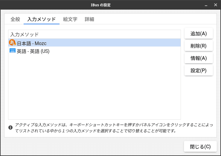Screen dimensions: 221x156
Task: Click the 入力メソッド list column header
Action: pos(95,34)
